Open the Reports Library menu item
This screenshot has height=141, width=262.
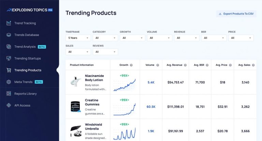pyautogui.click(x=25, y=94)
